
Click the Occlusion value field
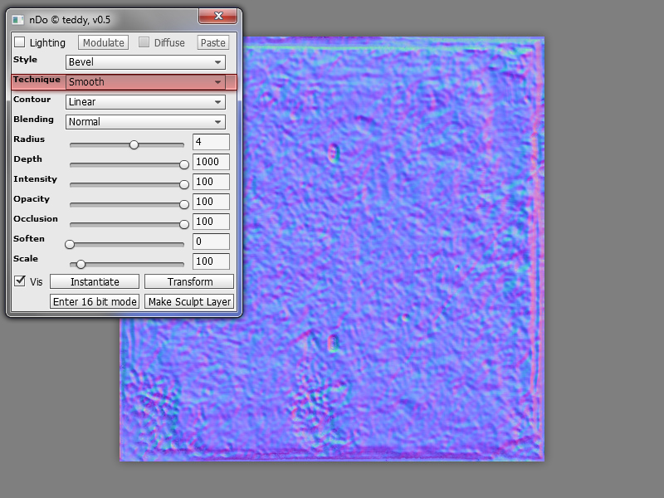(x=211, y=222)
